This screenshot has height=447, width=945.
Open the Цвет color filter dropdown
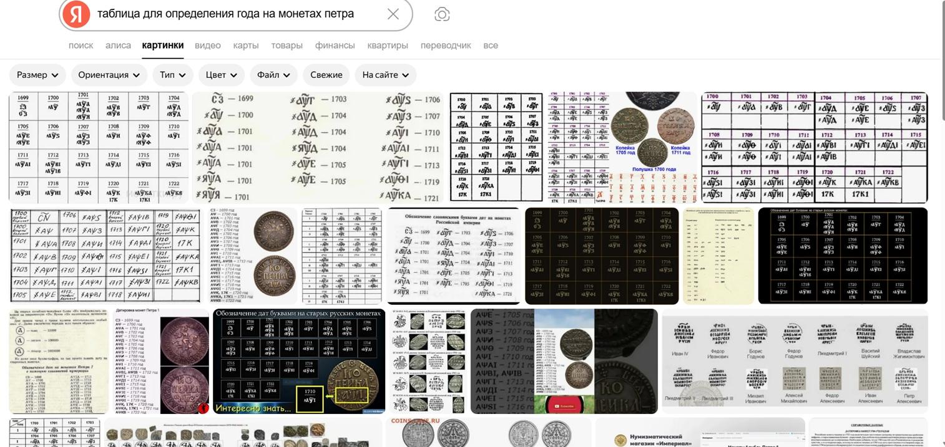pos(222,75)
